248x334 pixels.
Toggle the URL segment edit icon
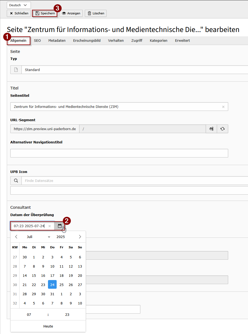[211, 129]
